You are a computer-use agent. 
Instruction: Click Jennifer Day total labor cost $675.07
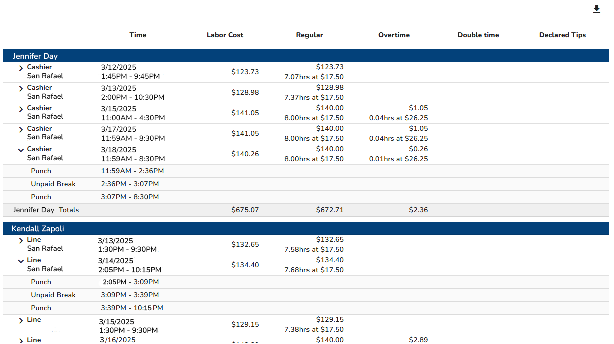245,210
